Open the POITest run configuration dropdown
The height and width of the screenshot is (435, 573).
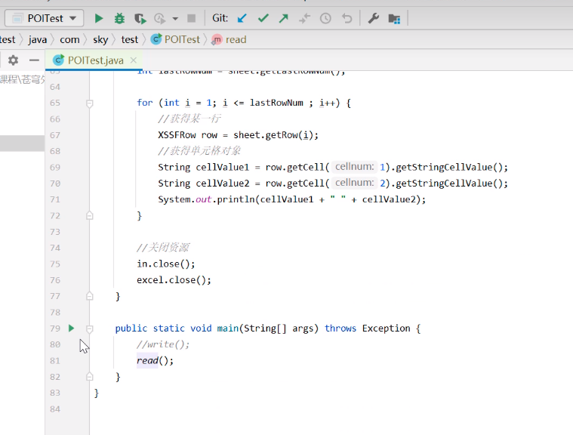click(45, 18)
